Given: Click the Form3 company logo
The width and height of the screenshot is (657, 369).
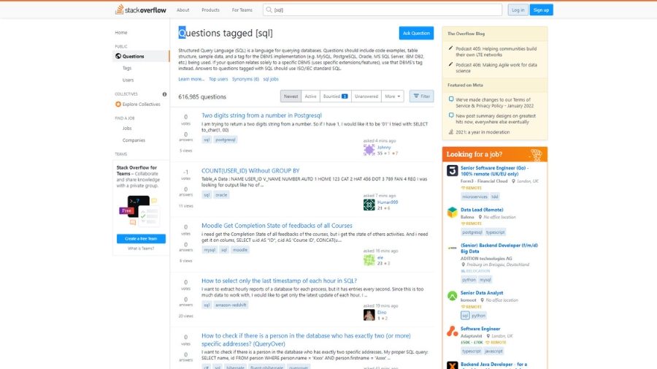Looking at the screenshot, I should coord(452,171).
